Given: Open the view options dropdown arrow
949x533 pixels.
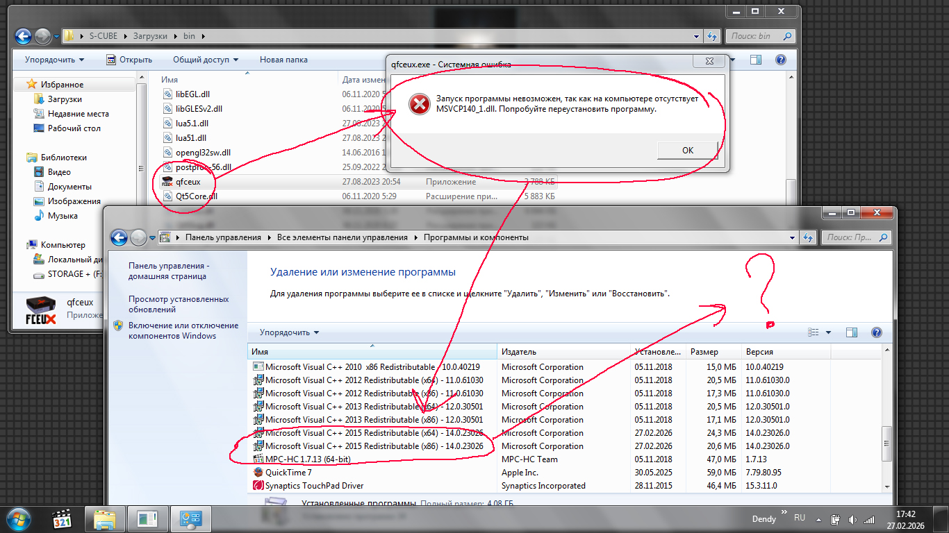Looking at the screenshot, I should pos(828,332).
